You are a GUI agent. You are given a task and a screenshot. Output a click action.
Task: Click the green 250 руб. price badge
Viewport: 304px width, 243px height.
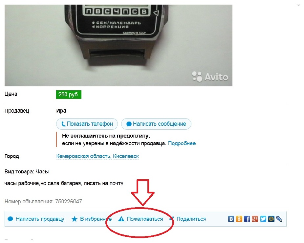[69, 95]
